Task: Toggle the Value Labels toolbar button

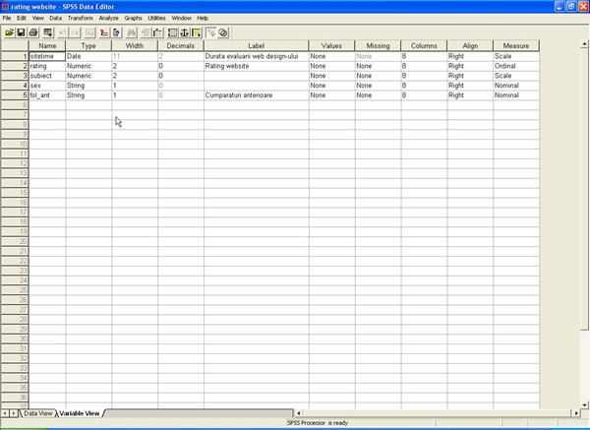Action: pos(211,32)
